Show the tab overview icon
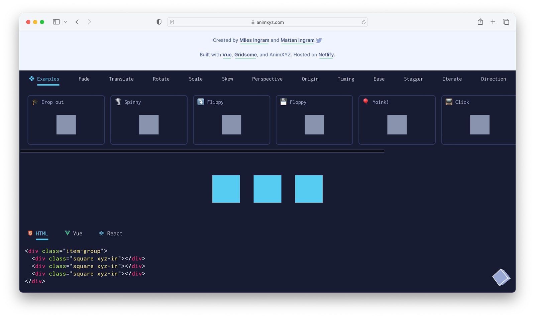Viewport: 535px width, 318px height. tap(506, 22)
